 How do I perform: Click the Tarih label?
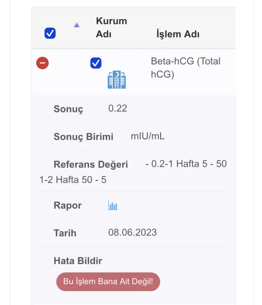pyautogui.click(x=65, y=233)
